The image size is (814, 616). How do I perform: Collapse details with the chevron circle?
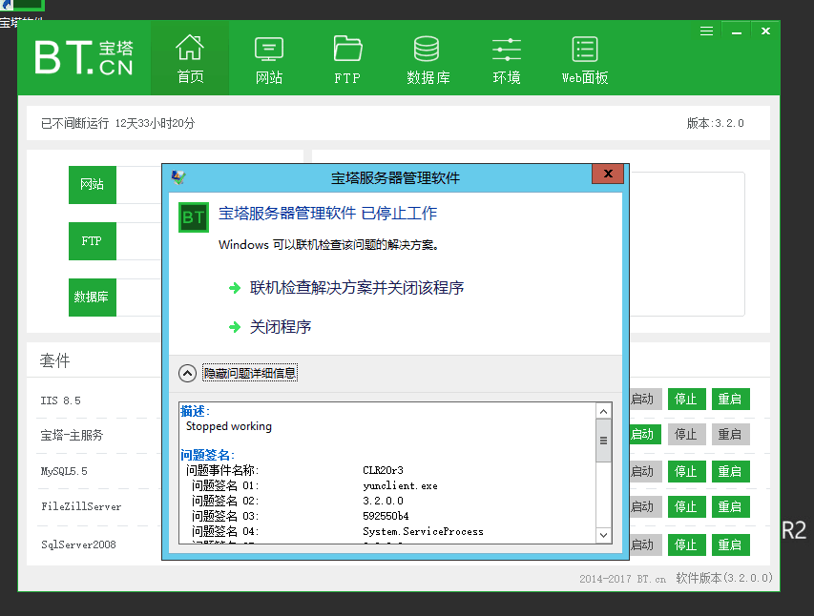click(x=187, y=373)
